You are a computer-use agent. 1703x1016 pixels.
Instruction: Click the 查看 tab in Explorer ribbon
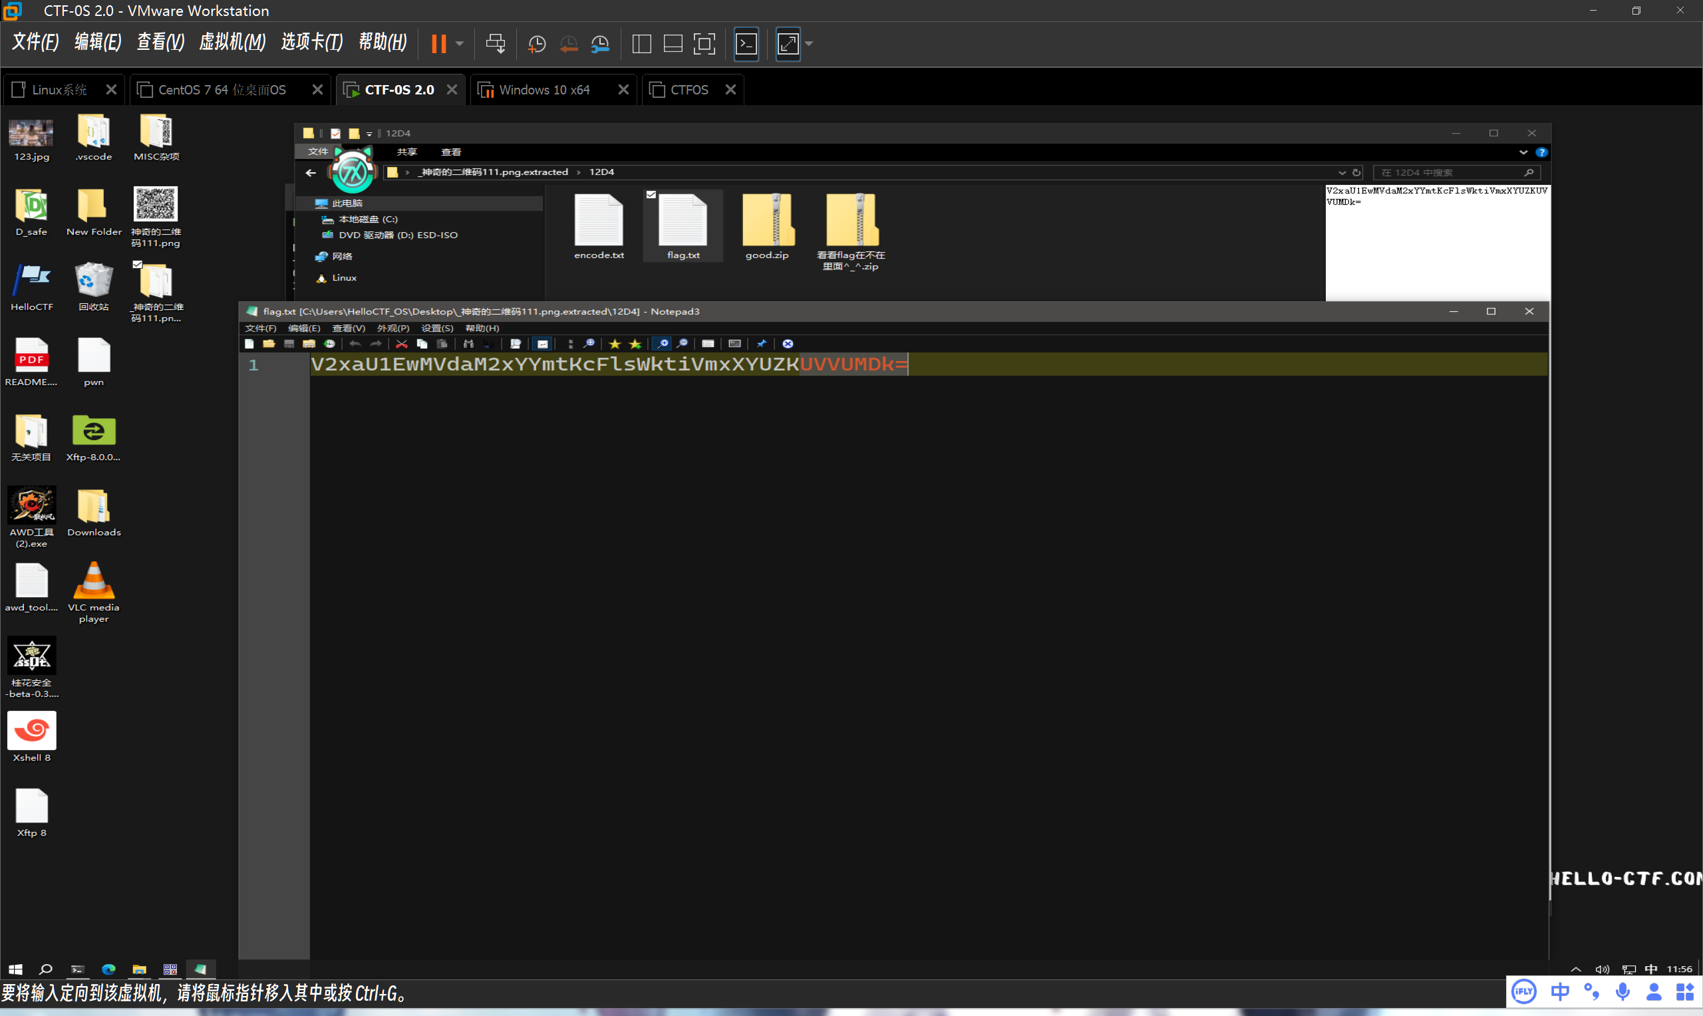point(450,152)
